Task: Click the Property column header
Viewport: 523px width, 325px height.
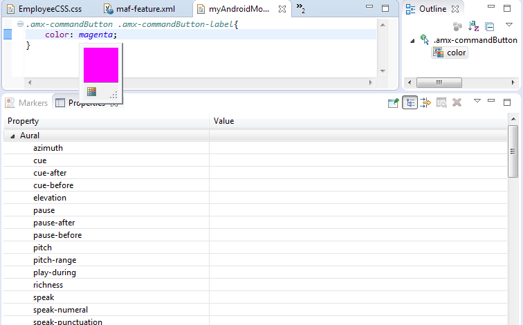Action: 106,121
